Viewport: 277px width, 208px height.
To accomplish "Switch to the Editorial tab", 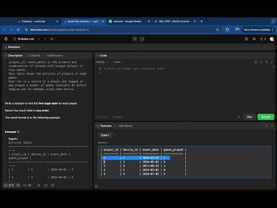I will tap(33, 55).
